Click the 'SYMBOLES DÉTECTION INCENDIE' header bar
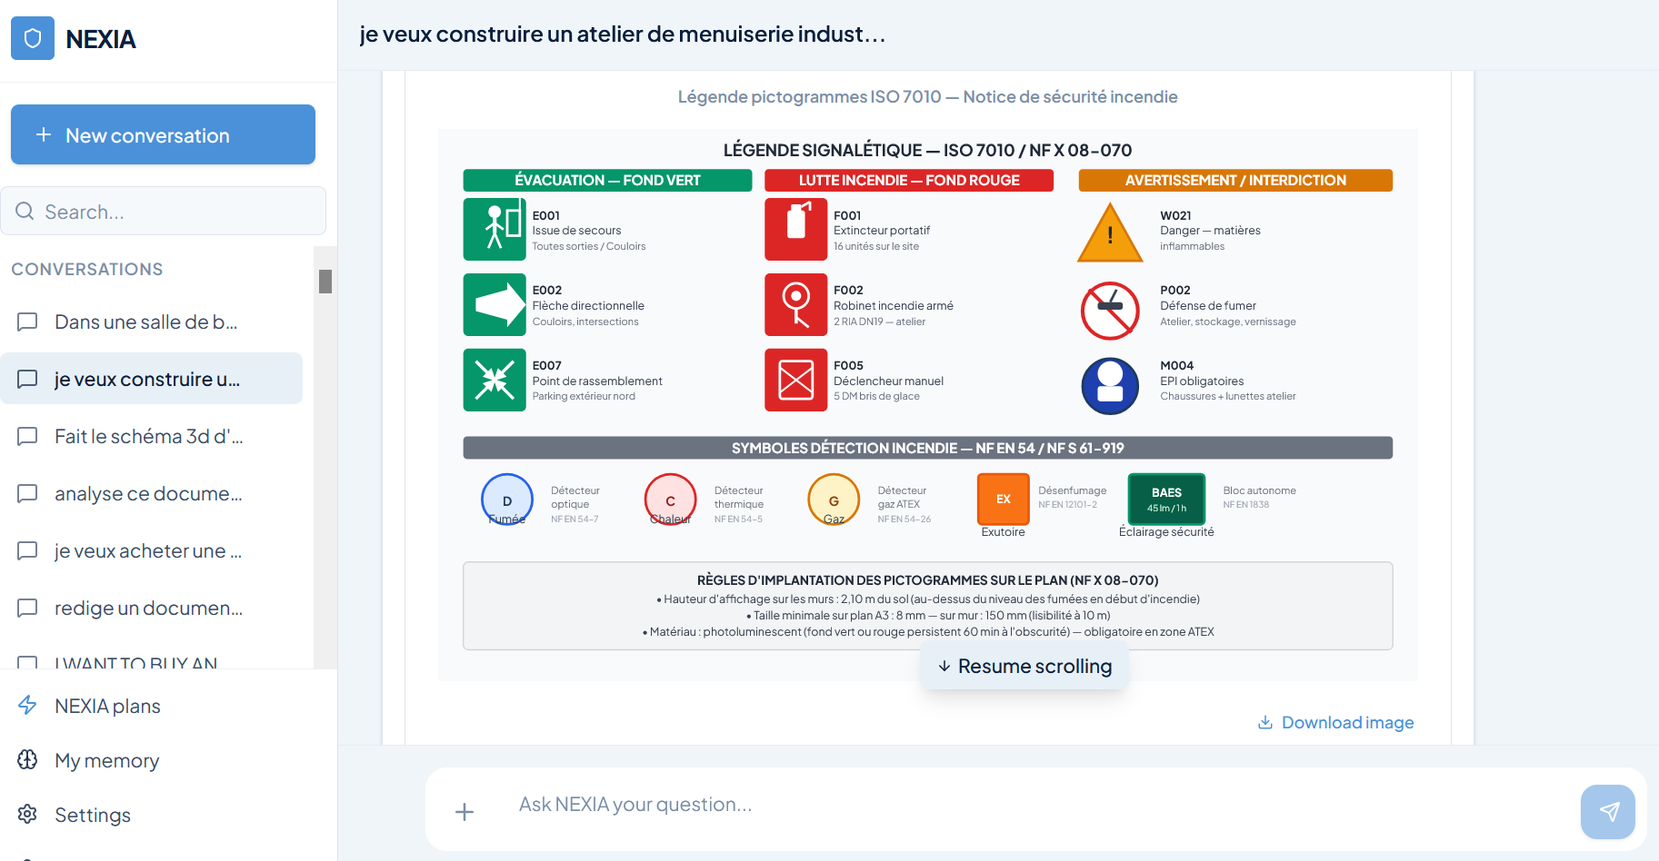The width and height of the screenshot is (1659, 861). pyautogui.click(x=927, y=448)
